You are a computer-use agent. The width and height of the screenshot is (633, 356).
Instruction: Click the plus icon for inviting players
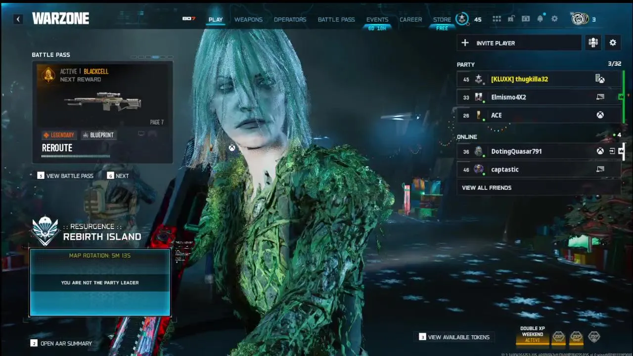tap(465, 43)
